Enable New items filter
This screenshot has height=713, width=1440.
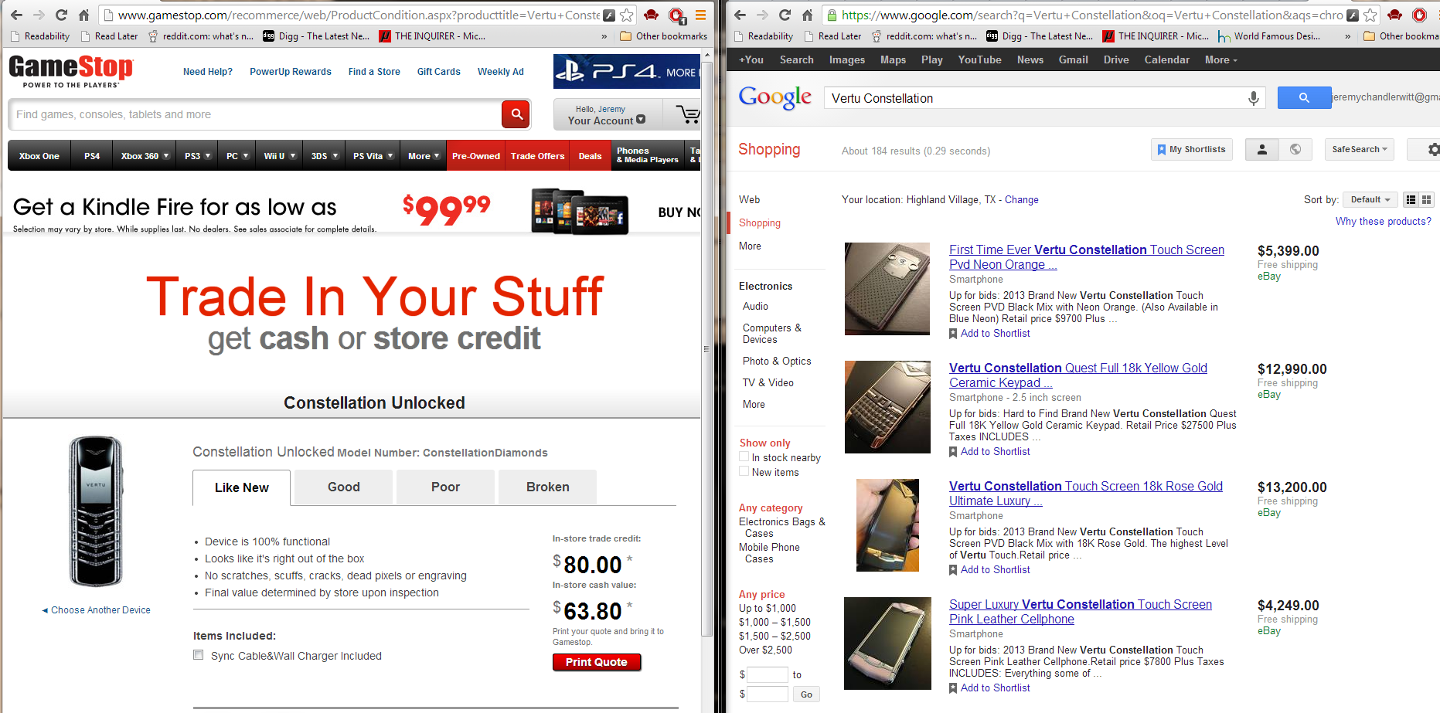click(744, 471)
